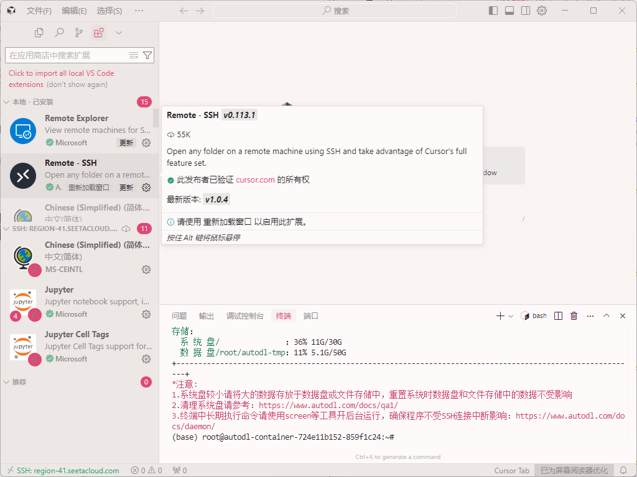This screenshot has height=477, width=637.
Task: Open SSH: region-41.seetacloud.com remote indicator
Action: (x=64, y=471)
